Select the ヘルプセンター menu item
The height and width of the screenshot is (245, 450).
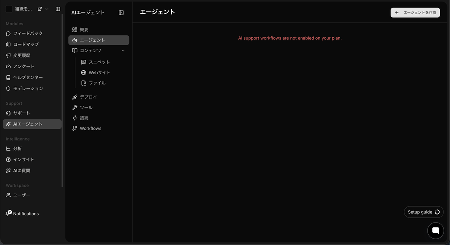click(32, 77)
